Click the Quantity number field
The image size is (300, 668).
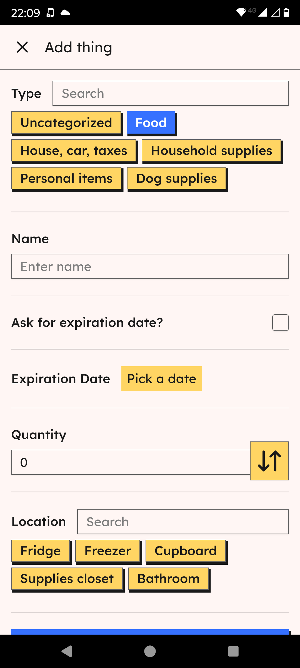(x=131, y=462)
